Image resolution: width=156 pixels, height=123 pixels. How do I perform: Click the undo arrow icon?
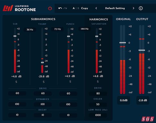pos(60,8)
